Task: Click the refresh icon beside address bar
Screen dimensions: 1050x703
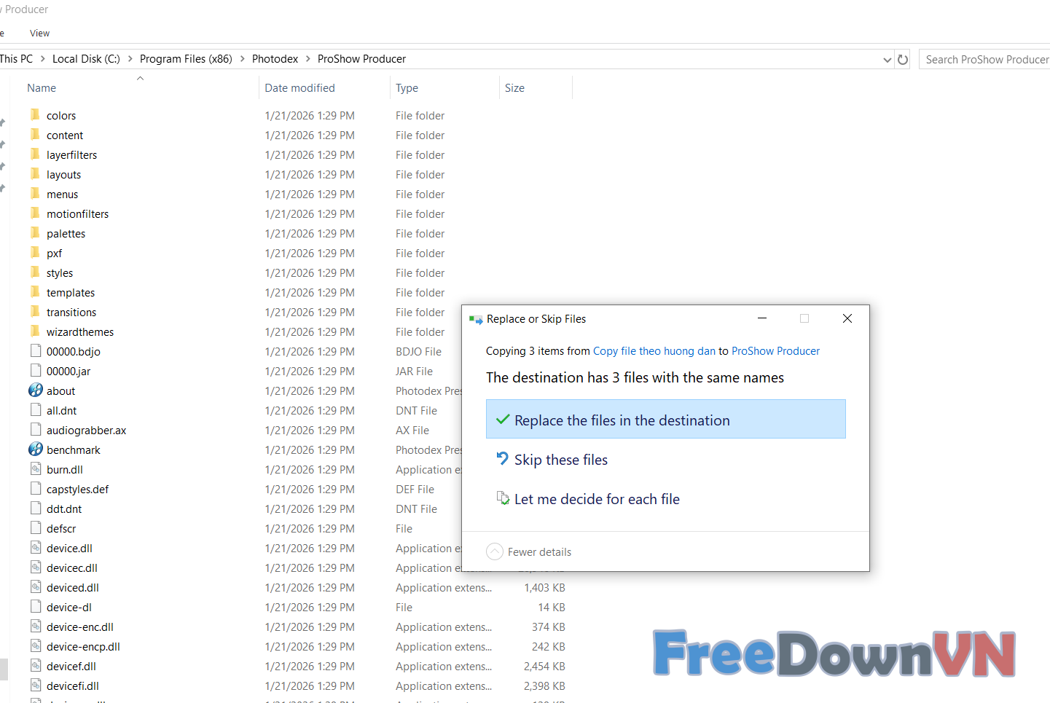Action: coord(903,60)
